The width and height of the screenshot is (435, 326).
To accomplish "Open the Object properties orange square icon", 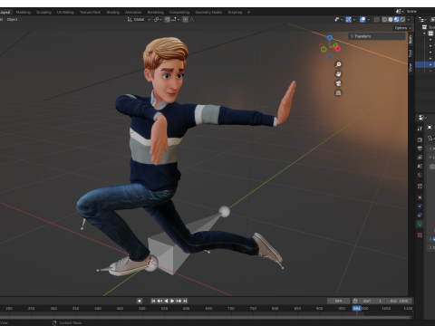I will click(x=420, y=197).
